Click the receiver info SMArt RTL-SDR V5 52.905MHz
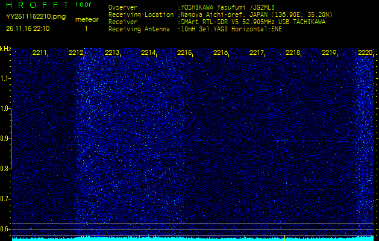The height and width of the screenshot is (241, 379). [228, 22]
